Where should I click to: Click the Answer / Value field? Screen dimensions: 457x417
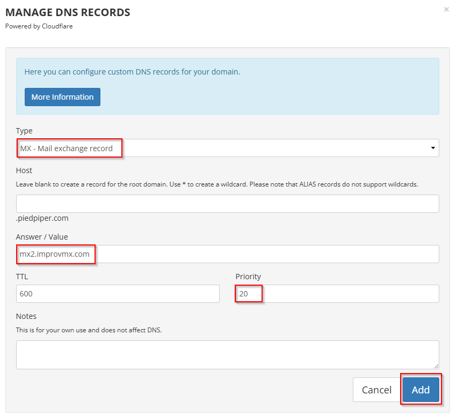pos(227,254)
